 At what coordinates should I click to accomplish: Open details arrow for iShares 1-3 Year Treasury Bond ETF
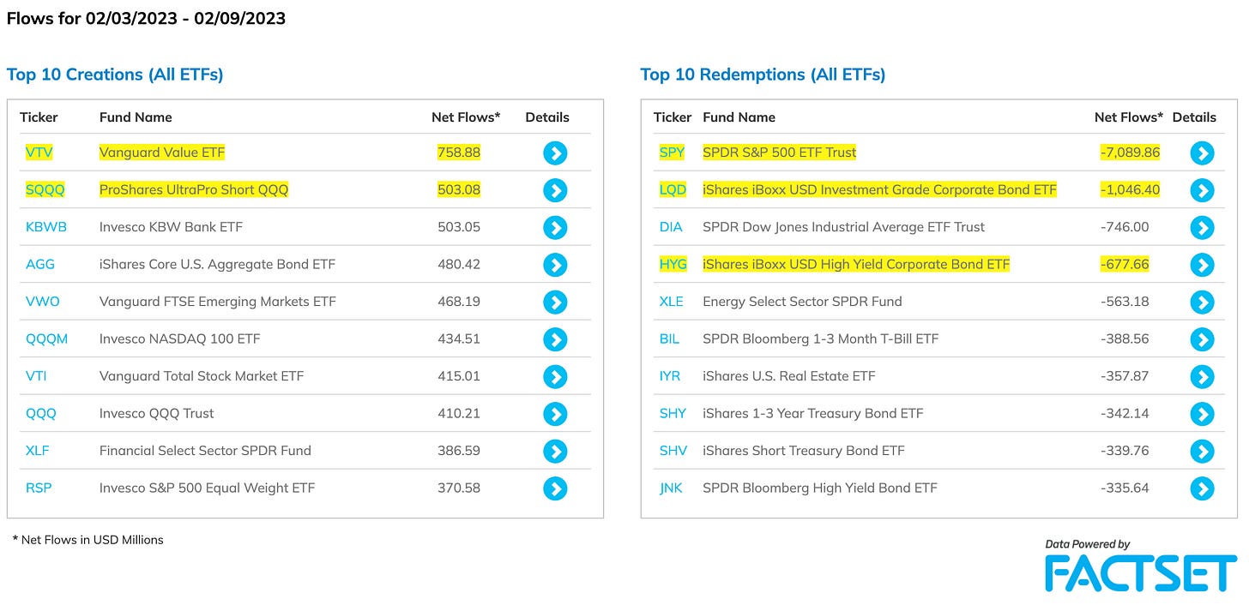pyautogui.click(x=1202, y=414)
